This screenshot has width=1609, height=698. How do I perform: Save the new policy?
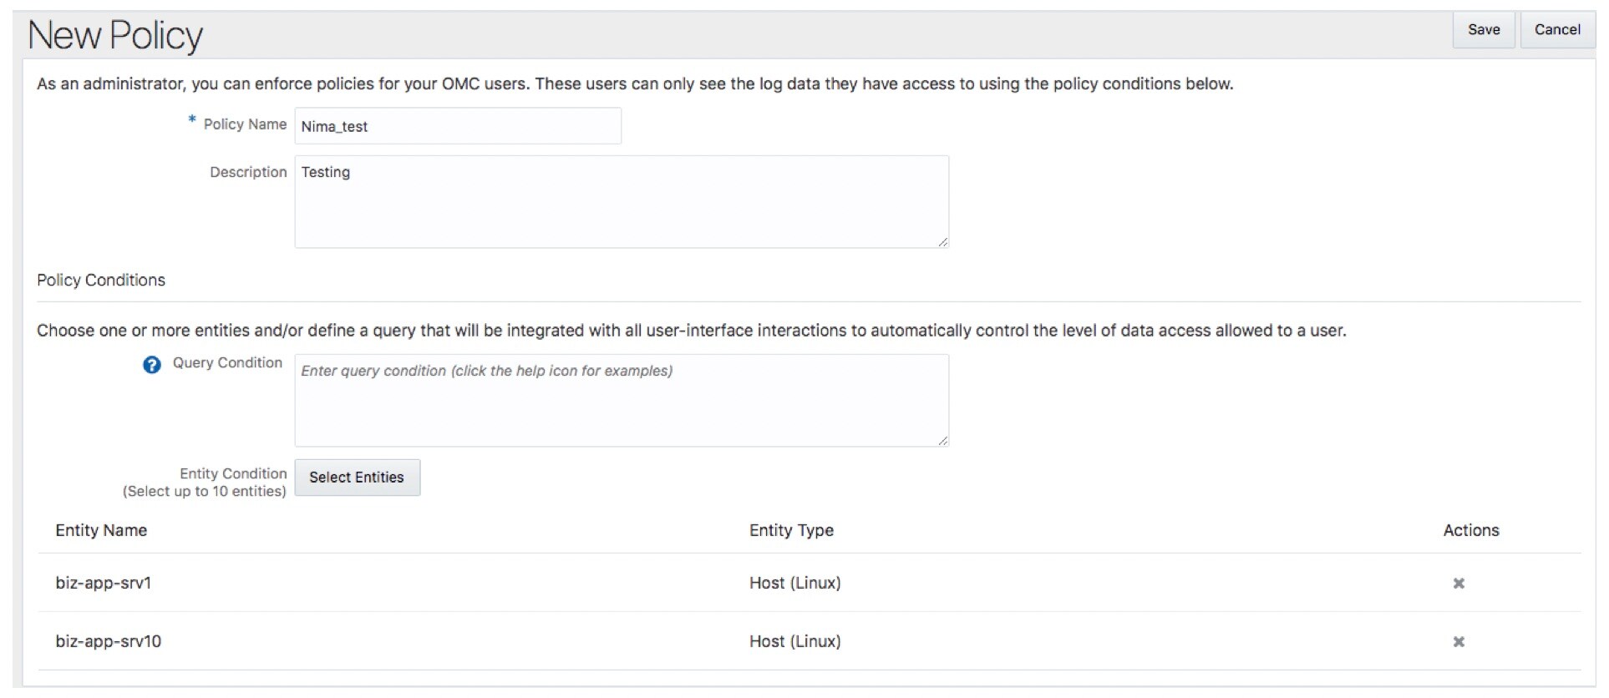point(1483,30)
